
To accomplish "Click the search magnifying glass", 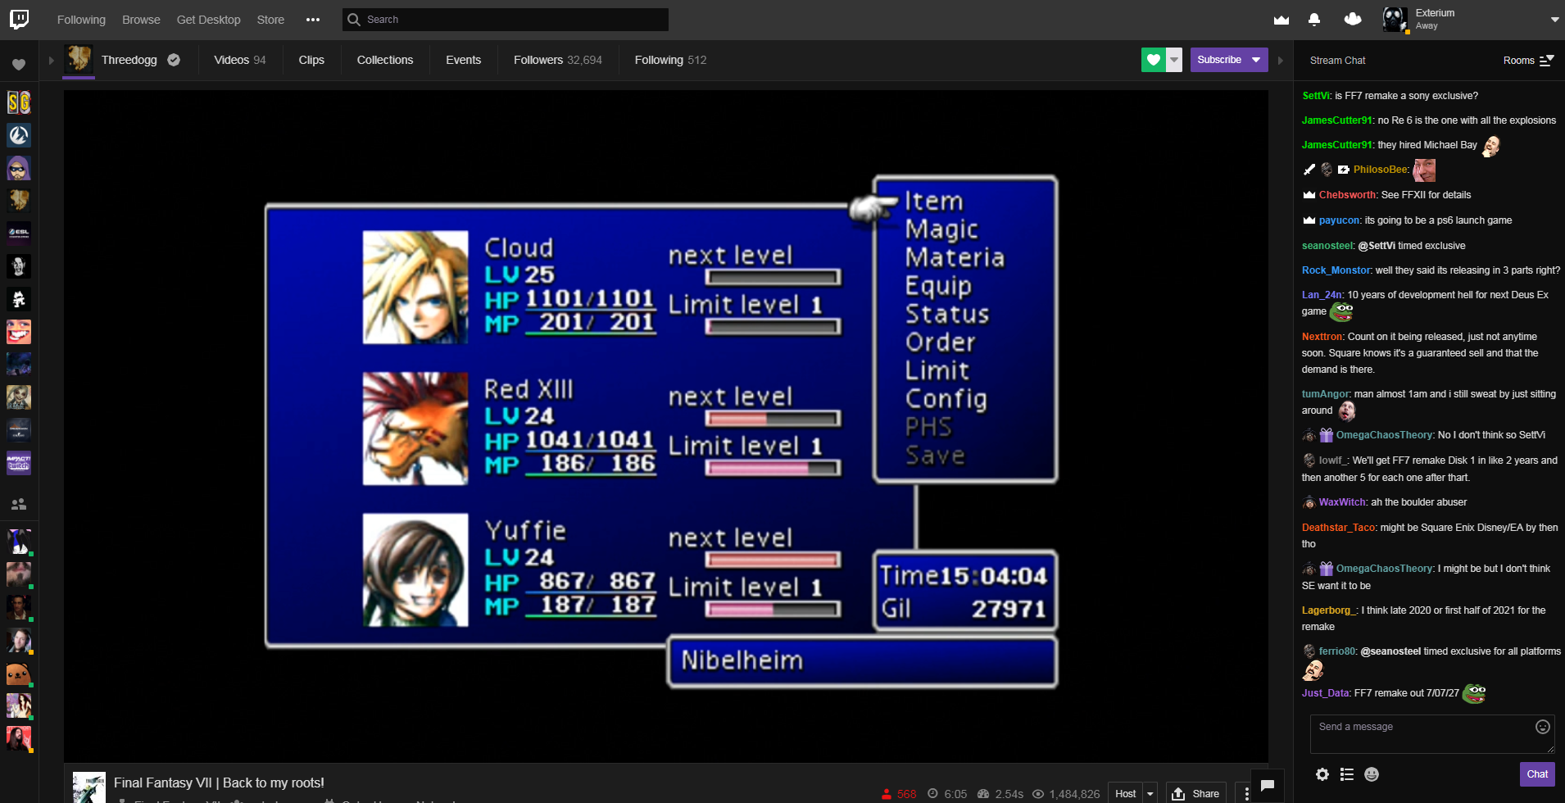I will coord(352,19).
